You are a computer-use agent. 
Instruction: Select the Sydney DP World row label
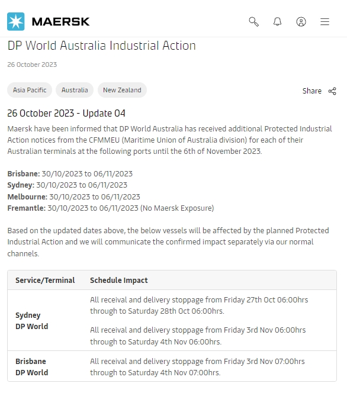pyautogui.click(x=31, y=321)
